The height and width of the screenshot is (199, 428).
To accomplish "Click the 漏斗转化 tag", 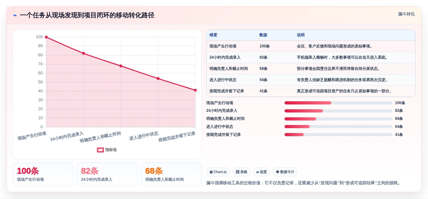I will 406,14.
